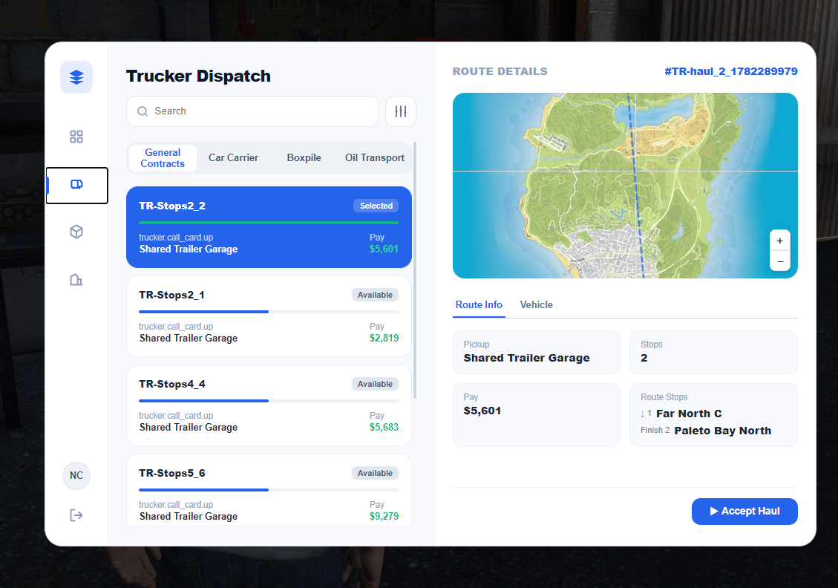This screenshot has width=838, height=588.
Task: Select the TR-Stops4_4 contract card
Action: [269, 405]
